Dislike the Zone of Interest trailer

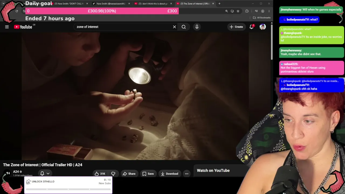[x=113, y=174]
